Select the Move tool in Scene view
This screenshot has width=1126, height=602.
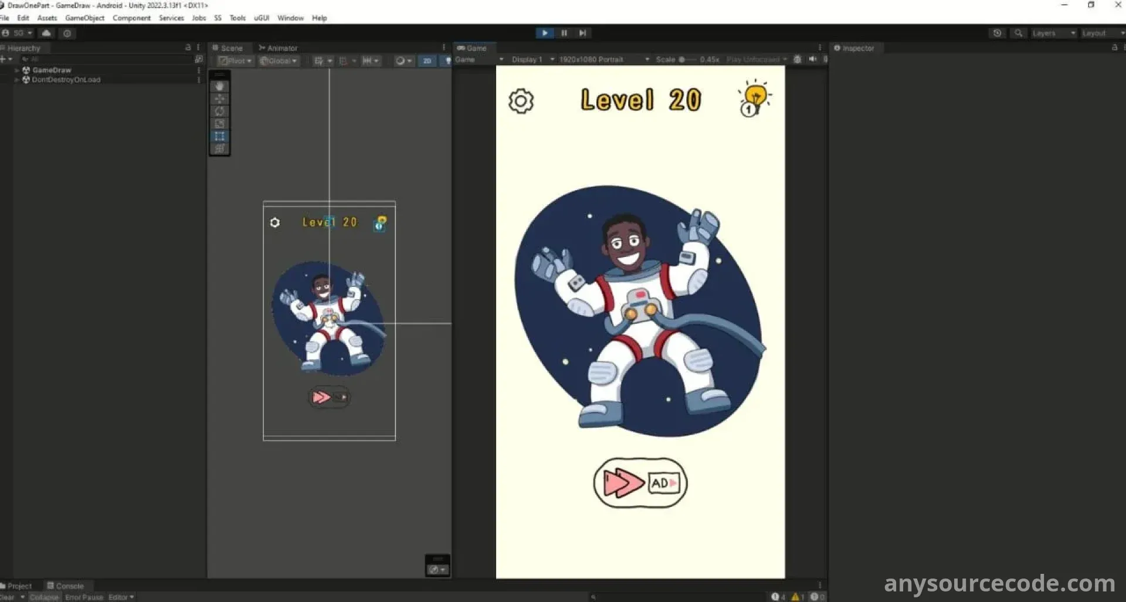pyautogui.click(x=219, y=99)
